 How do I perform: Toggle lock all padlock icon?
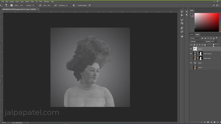205,45
